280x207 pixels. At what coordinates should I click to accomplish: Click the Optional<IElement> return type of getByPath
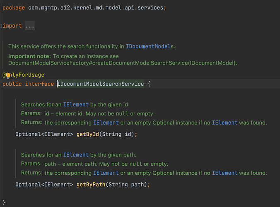click(44, 185)
